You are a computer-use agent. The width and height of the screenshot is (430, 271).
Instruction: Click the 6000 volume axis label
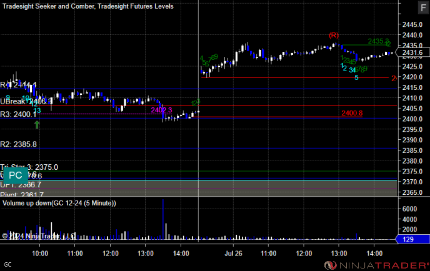409,209
